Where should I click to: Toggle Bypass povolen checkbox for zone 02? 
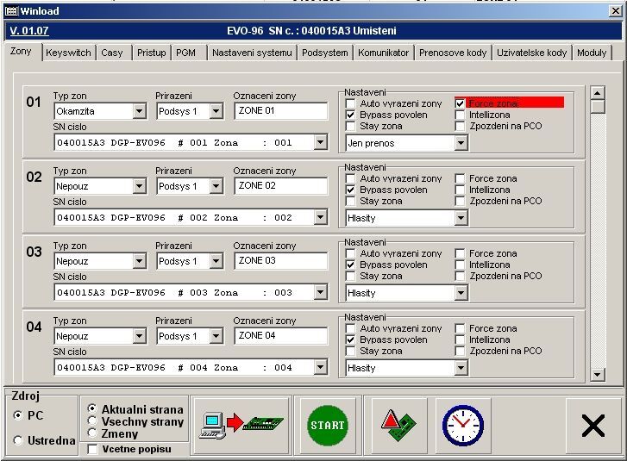tap(351, 190)
